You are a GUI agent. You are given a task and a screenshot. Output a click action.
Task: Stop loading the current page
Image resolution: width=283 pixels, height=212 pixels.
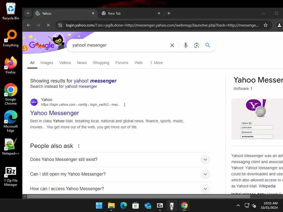(x=48, y=25)
